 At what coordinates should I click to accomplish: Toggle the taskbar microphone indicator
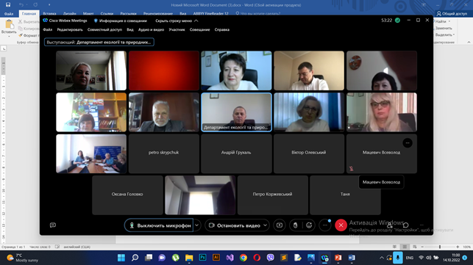pyautogui.click(x=397, y=258)
